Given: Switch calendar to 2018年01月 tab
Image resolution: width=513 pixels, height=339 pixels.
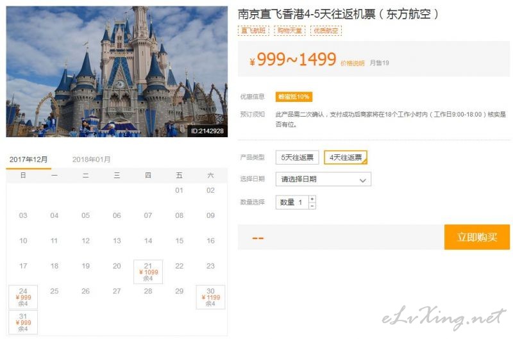Looking at the screenshot, I should [91, 160].
